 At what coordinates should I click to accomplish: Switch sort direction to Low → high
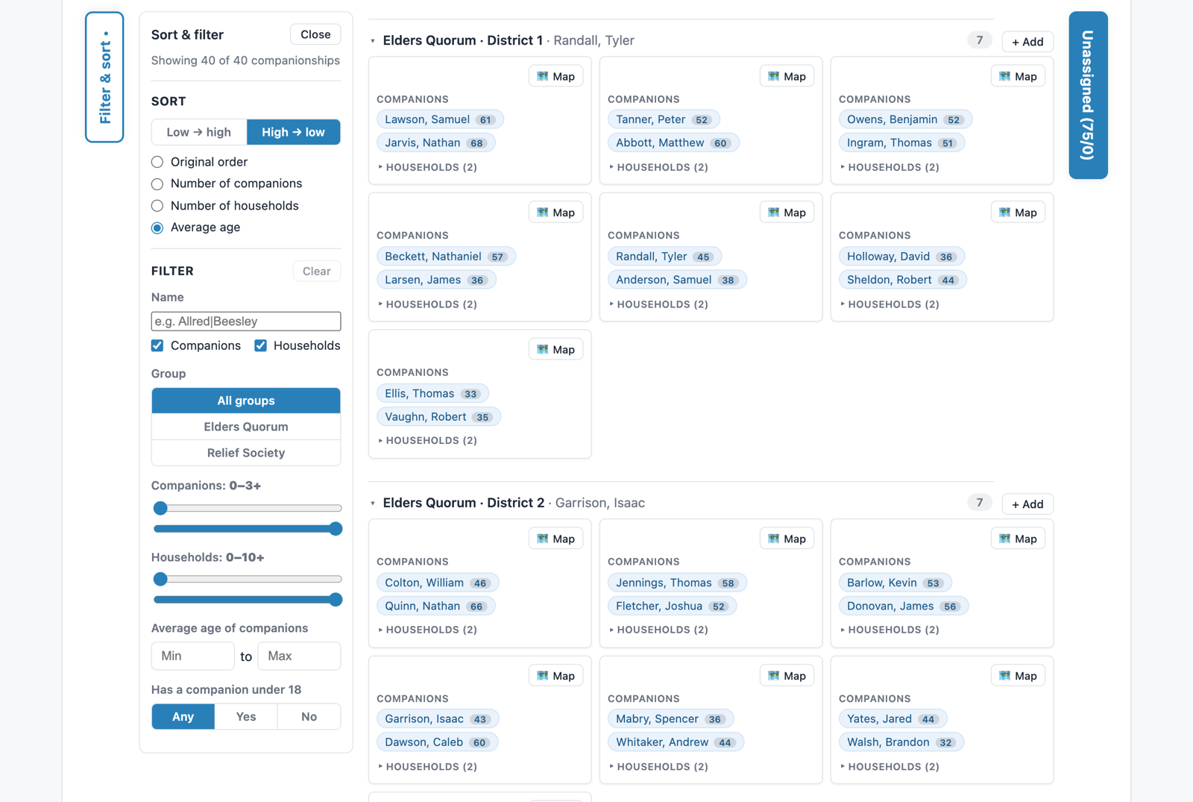coord(199,132)
